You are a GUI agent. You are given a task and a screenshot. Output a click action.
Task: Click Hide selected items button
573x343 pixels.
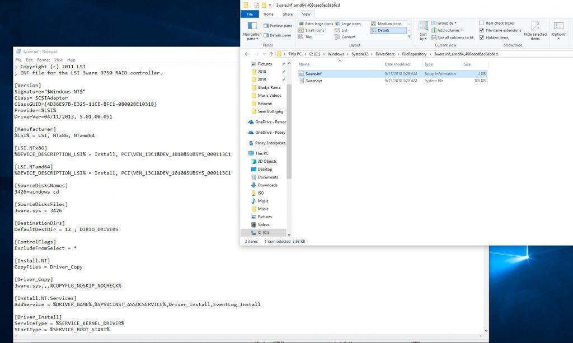(x=535, y=31)
